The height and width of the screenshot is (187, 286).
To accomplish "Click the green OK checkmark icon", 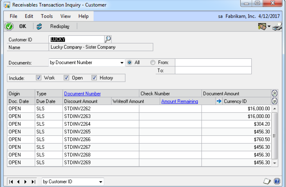I will (x=9, y=26).
